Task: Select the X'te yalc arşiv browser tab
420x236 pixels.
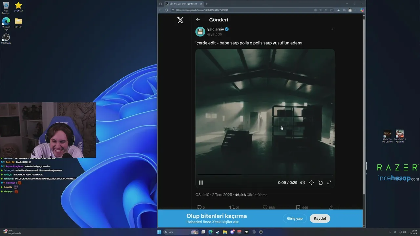Action: coord(184,4)
